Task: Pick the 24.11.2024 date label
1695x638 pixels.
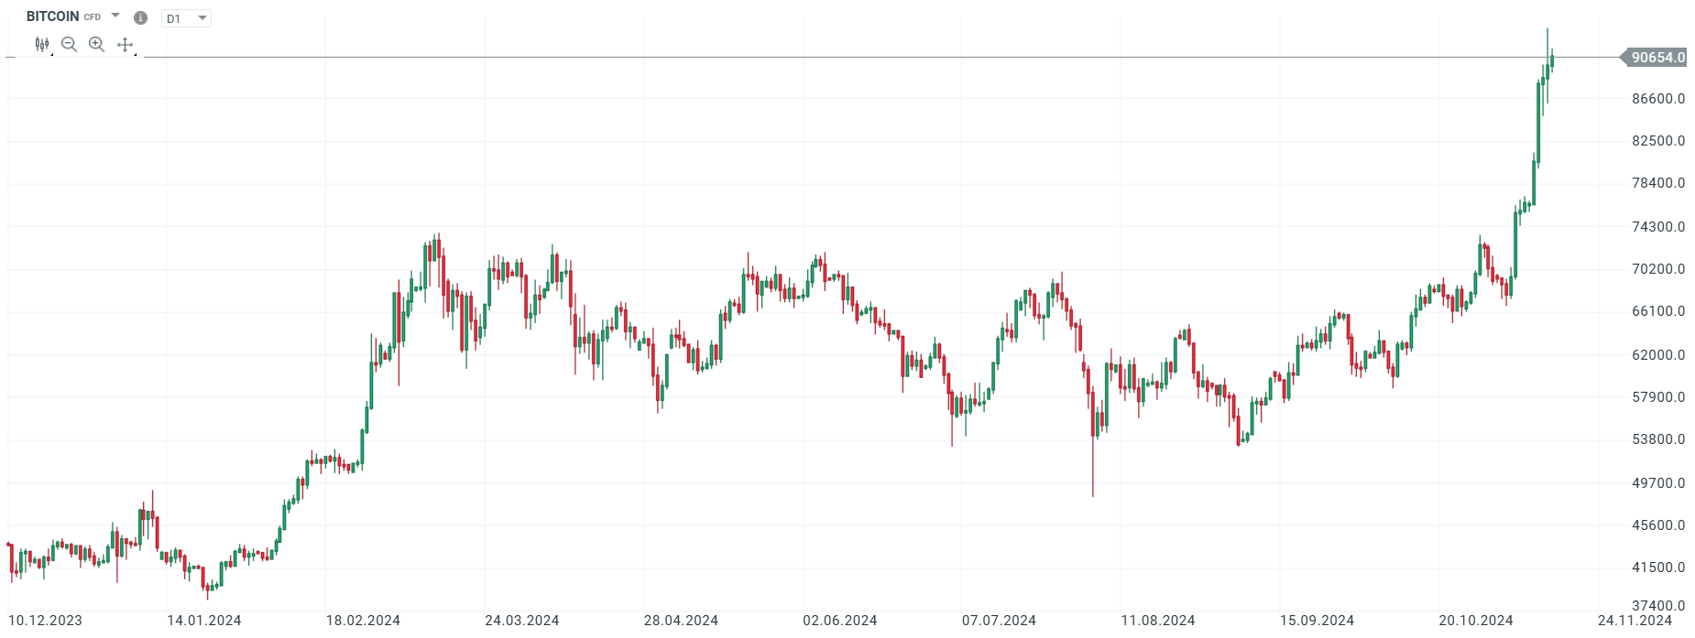Action: point(1635,621)
